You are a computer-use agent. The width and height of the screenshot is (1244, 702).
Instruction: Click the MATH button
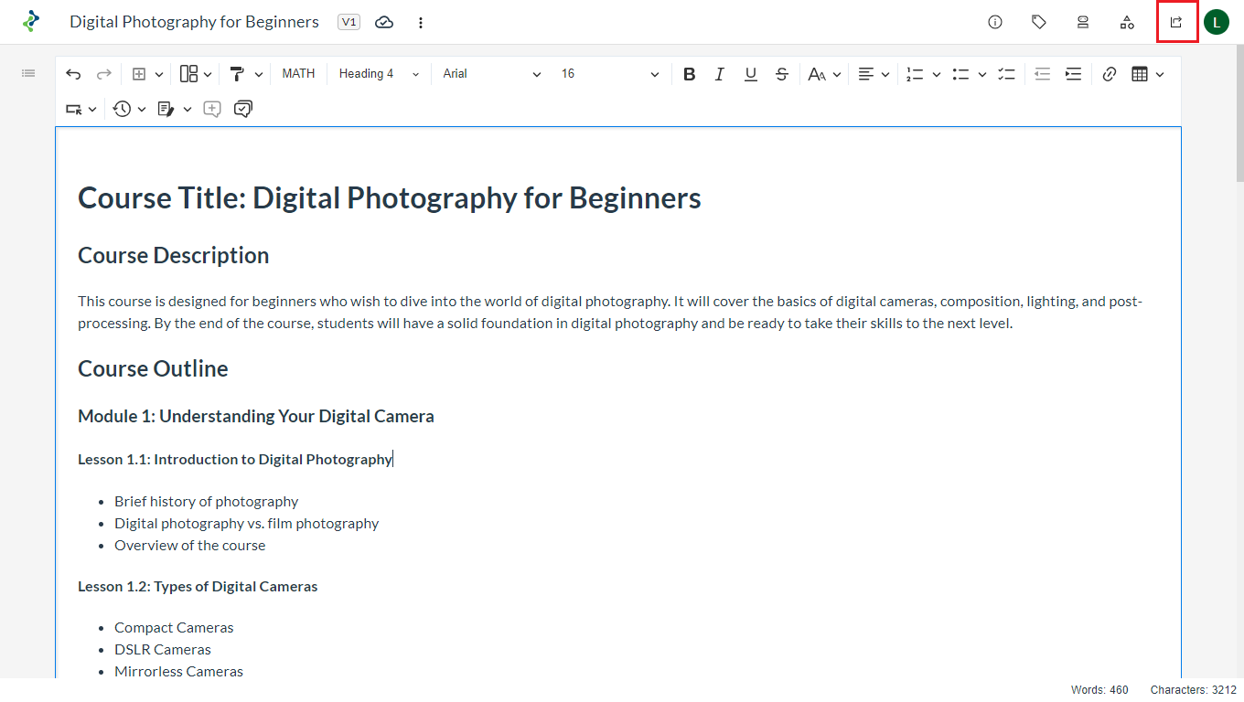(298, 74)
